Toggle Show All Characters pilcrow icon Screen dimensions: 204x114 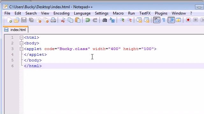pos(164,20)
